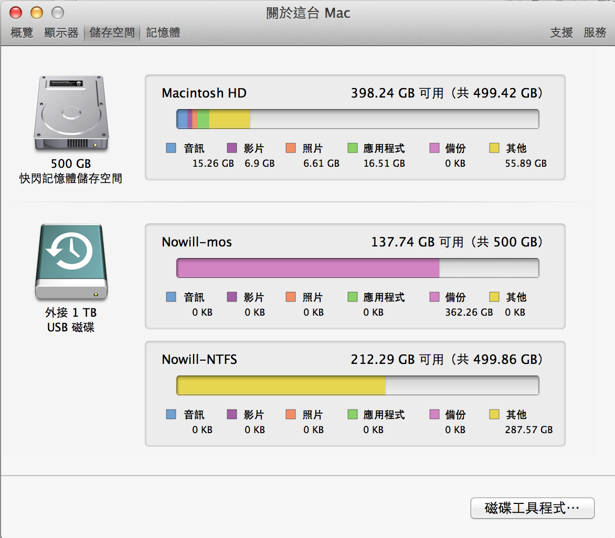Select the Nowill-mos volume name

click(196, 242)
